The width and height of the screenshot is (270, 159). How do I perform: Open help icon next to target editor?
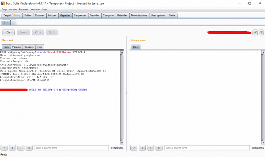tap(261, 33)
